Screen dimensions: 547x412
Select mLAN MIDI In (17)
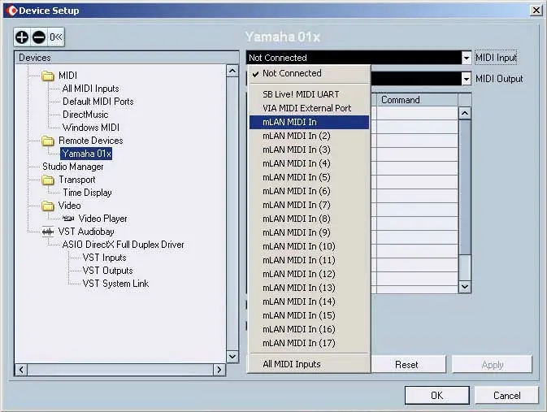pos(309,343)
